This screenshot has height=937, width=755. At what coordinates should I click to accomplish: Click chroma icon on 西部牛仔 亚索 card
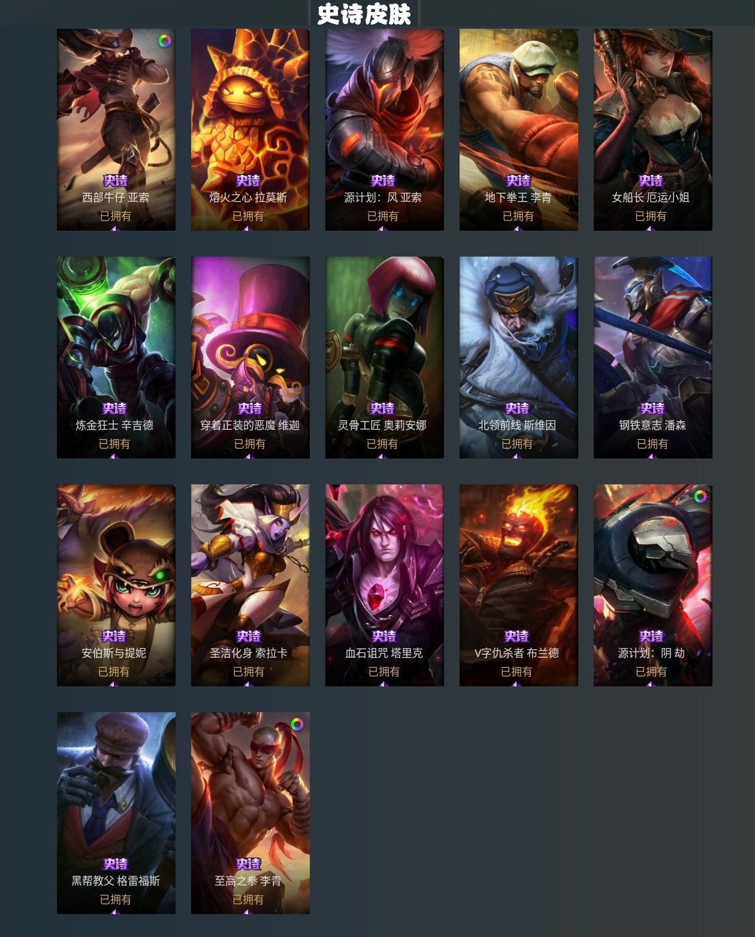165,41
